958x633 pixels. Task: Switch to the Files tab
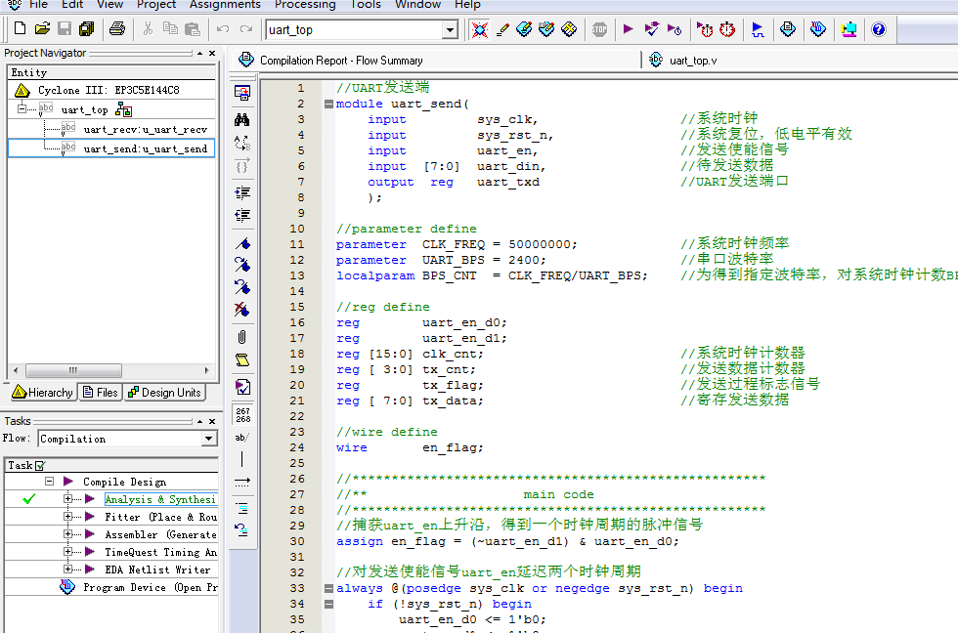(x=100, y=392)
